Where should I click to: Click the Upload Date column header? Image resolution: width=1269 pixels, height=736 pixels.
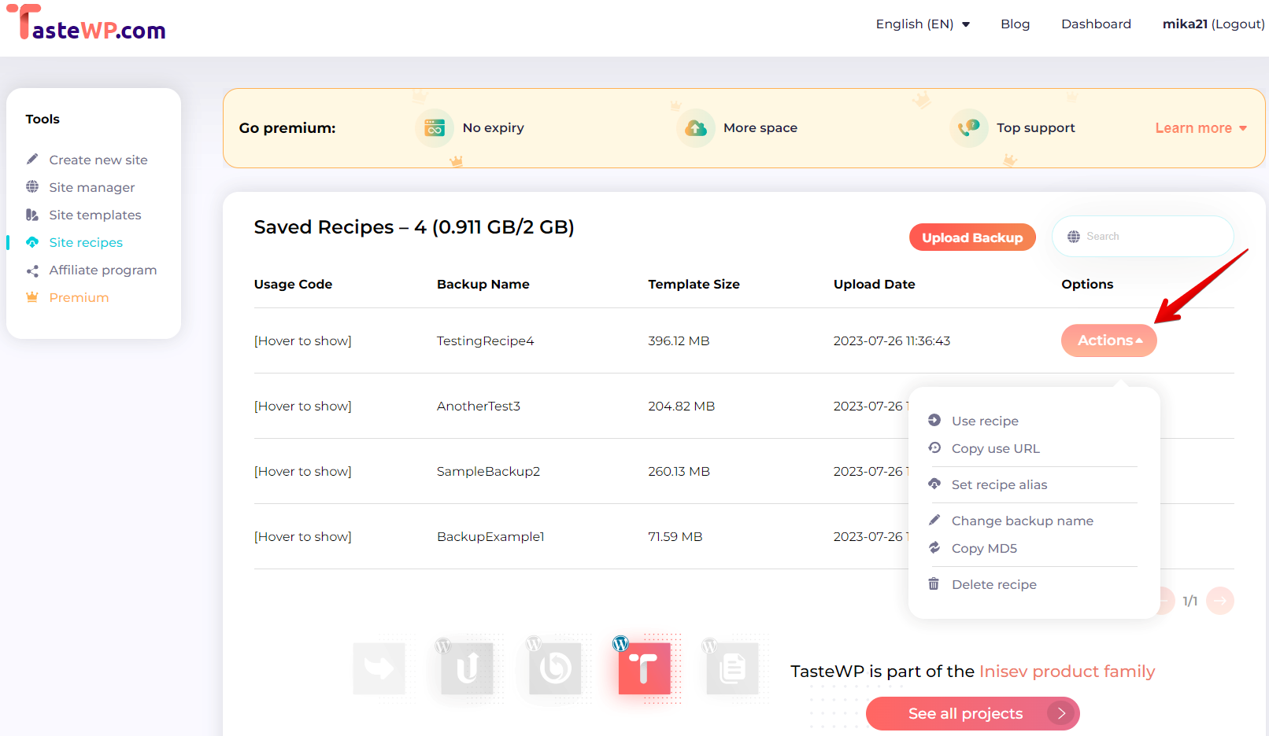[874, 284]
